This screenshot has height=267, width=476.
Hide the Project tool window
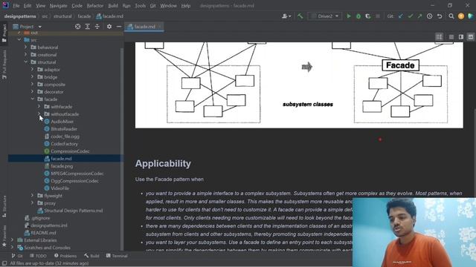(119, 27)
